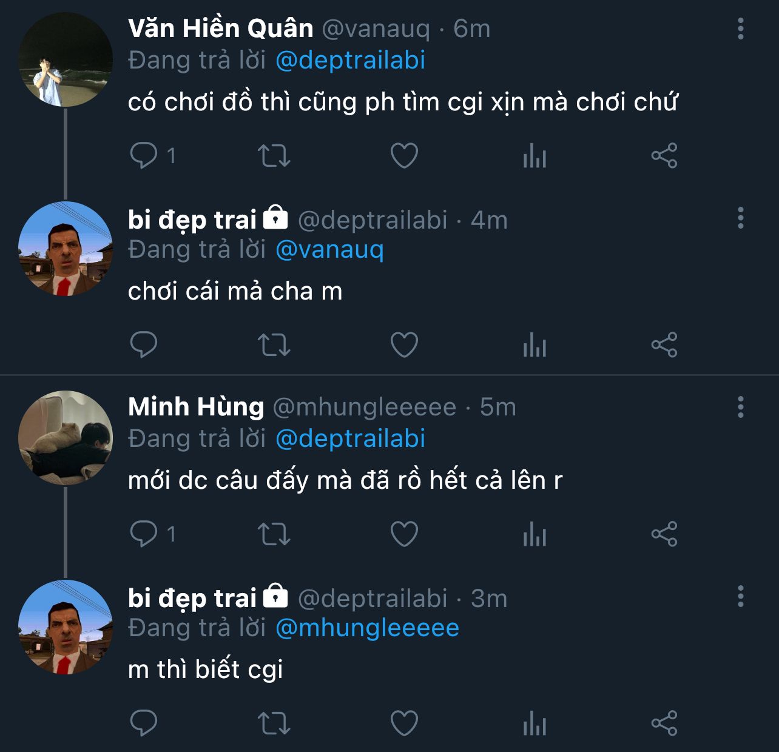Share the "m thì biết cgi" tweet

click(x=664, y=723)
